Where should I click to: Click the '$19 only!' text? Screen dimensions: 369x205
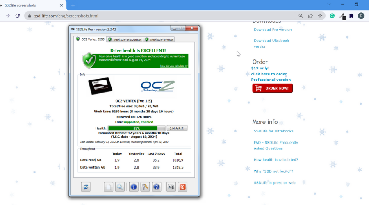pos(260,68)
